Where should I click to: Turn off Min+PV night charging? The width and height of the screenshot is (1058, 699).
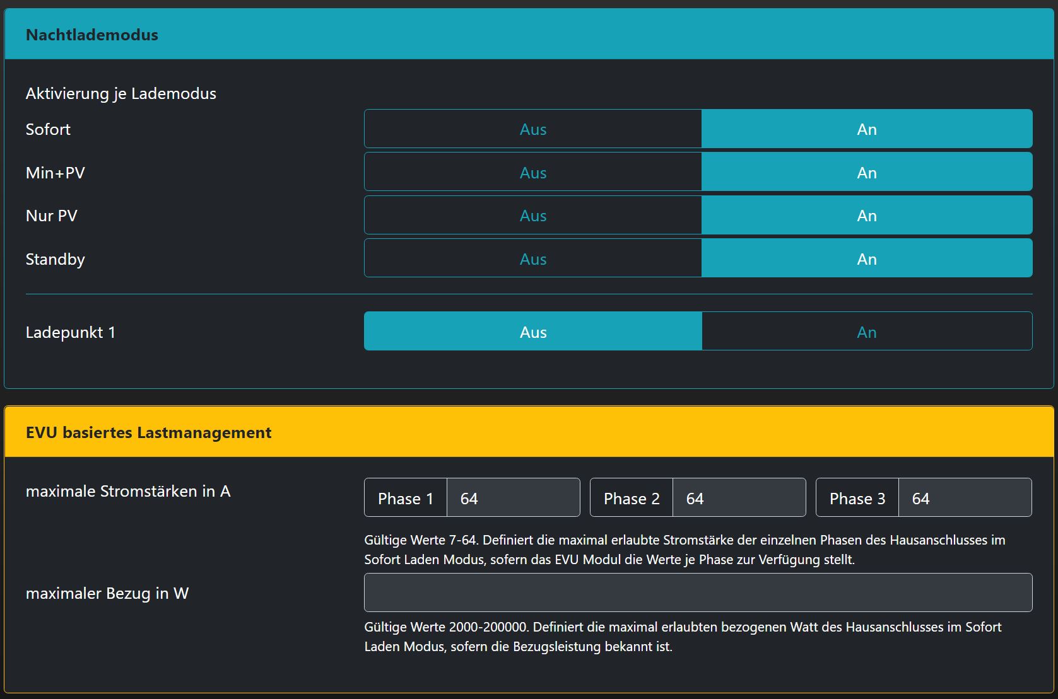coord(532,172)
